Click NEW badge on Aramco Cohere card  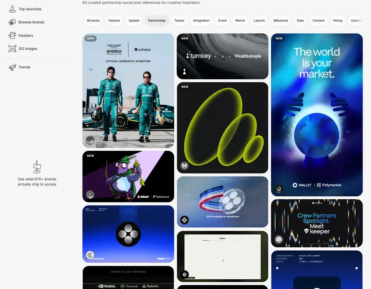[x=90, y=38]
